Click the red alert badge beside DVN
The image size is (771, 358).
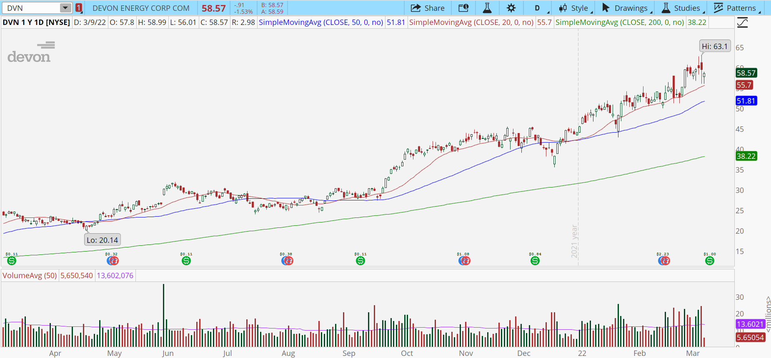tap(79, 8)
